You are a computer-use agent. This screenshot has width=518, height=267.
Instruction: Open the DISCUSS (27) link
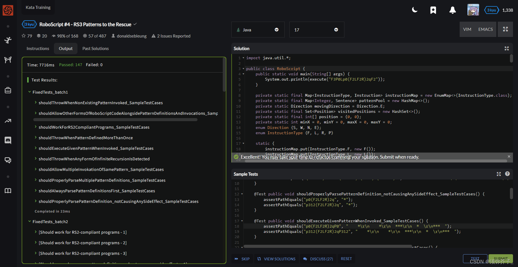318,259
